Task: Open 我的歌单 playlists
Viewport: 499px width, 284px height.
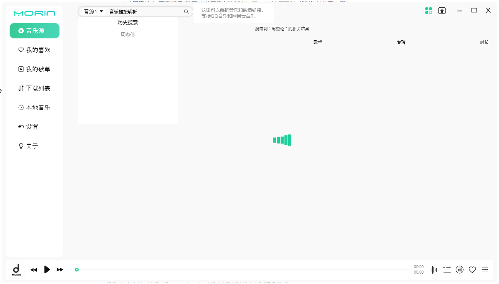Action: click(x=35, y=69)
